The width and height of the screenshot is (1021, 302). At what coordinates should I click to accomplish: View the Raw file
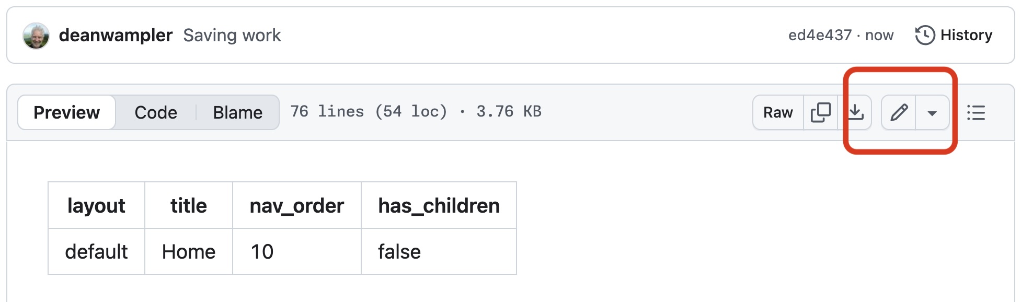point(778,112)
